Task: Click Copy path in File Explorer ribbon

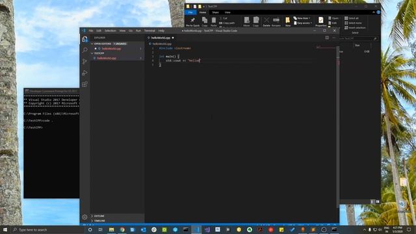Action: pyautogui.click(x=227, y=23)
